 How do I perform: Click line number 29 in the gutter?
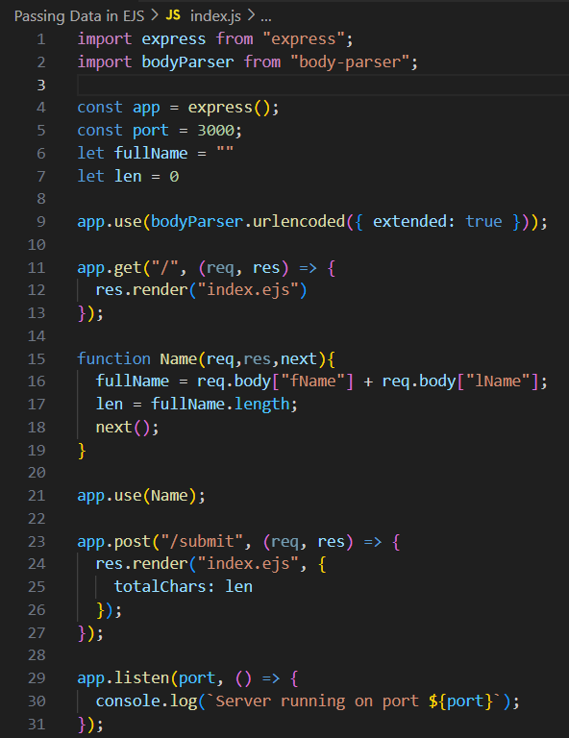[x=37, y=678]
